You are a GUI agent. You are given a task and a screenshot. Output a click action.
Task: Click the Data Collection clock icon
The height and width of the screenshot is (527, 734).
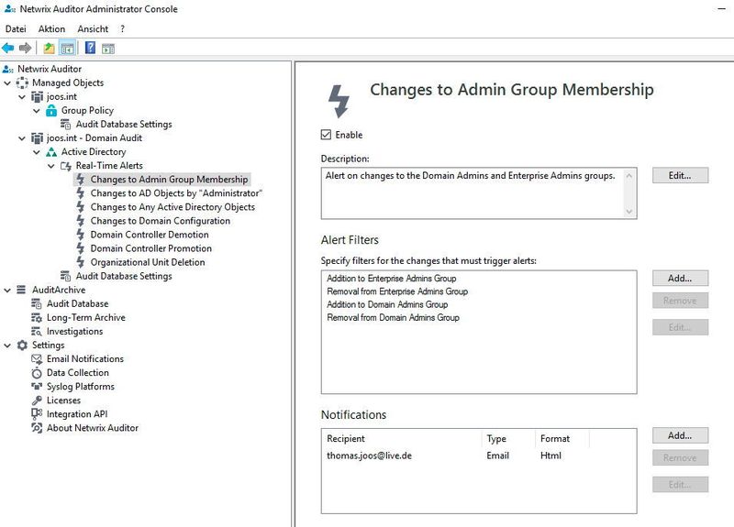(37, 373)
